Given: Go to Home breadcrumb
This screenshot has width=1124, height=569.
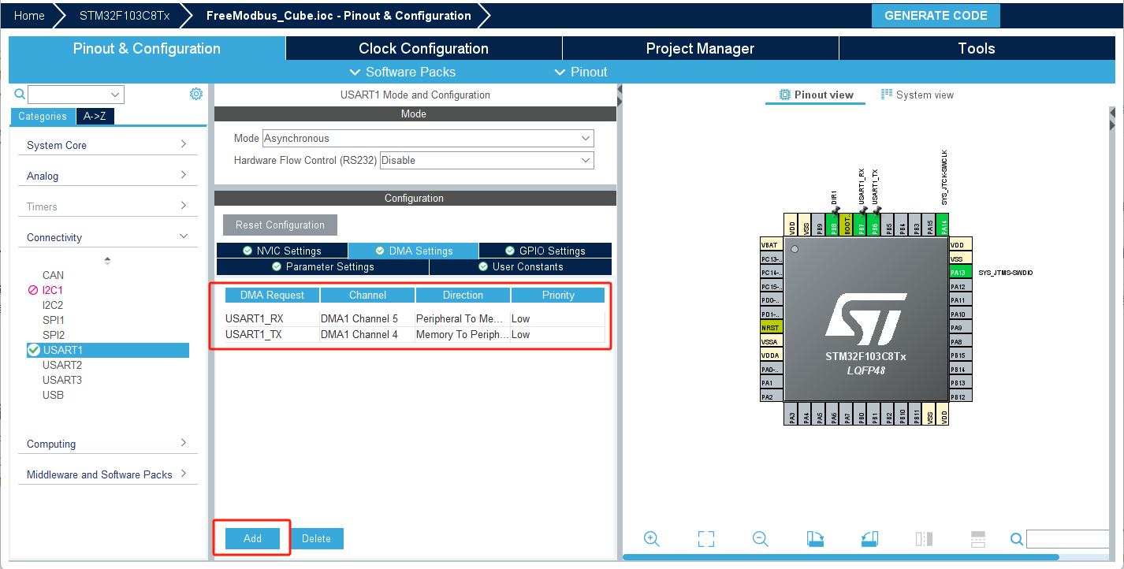Looking at the screenshot, I should click(x=29, y=16).
